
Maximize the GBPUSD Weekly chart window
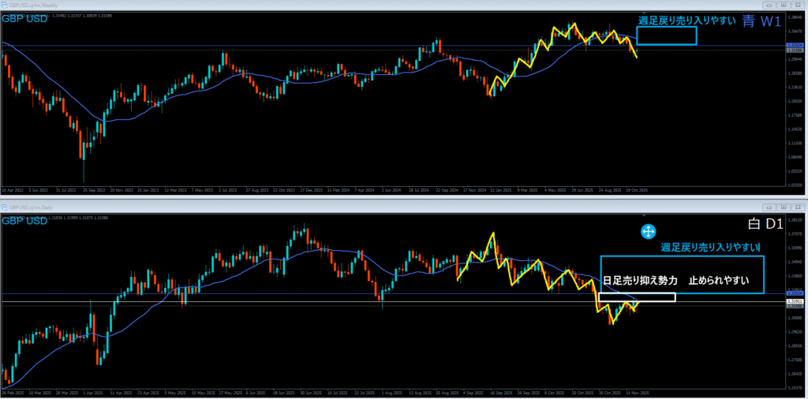tap(784, 6)
